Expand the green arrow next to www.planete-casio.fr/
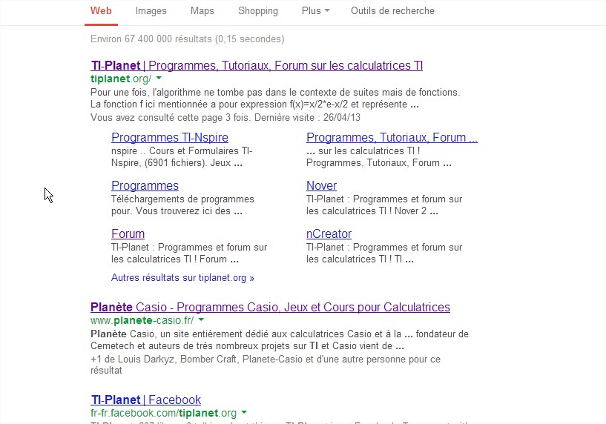 click(x=201, y=320)
